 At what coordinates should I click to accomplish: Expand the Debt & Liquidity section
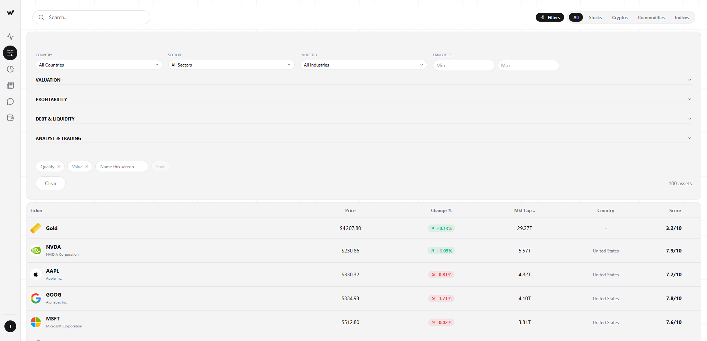coord(363,119)
